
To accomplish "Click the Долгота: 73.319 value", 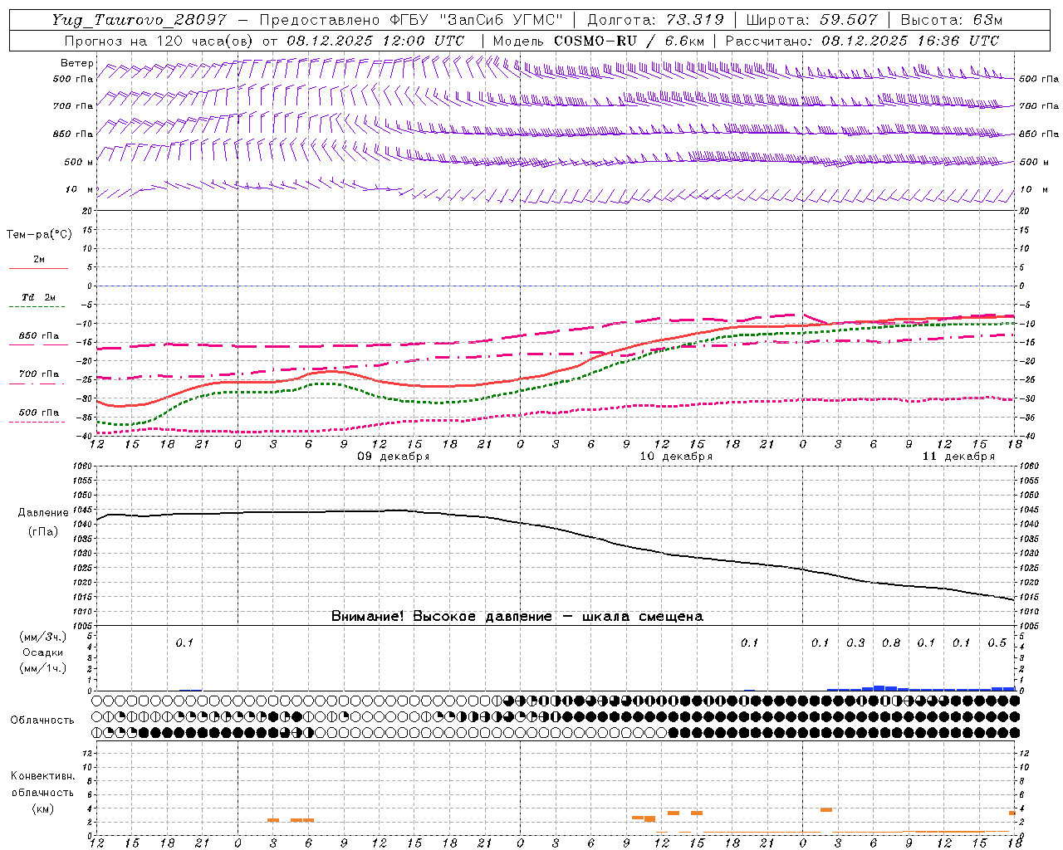I will coord(654,20).
